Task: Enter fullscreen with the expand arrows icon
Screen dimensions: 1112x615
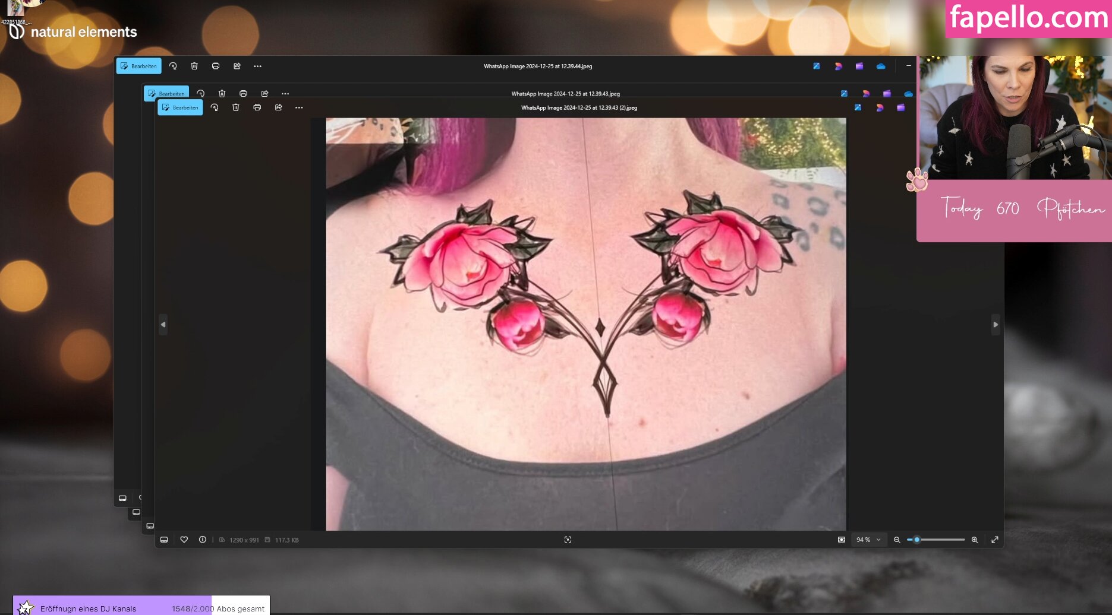Action: (995, 540)
